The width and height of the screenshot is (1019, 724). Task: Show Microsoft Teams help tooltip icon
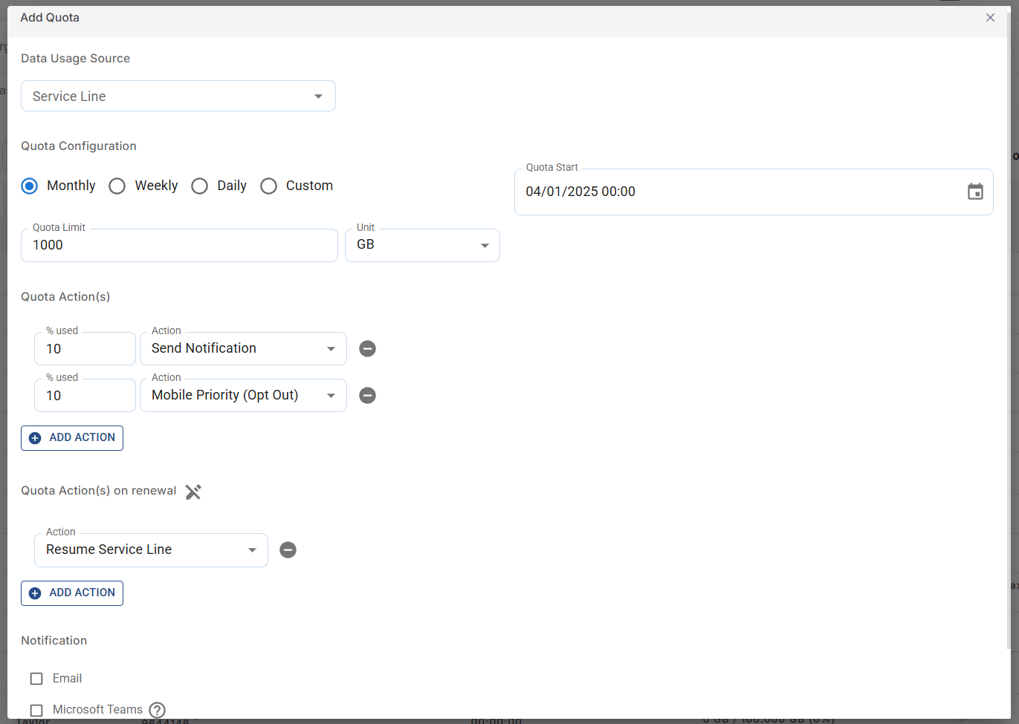(157, 710)
